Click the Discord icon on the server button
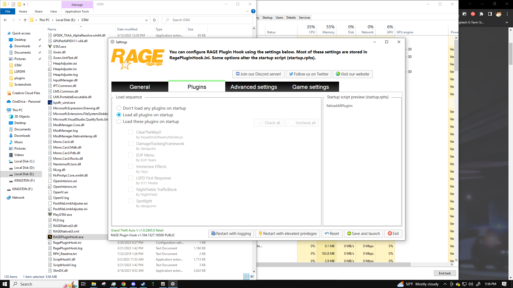This screenshot has height=288, width=513. click(x=238, y=74)
